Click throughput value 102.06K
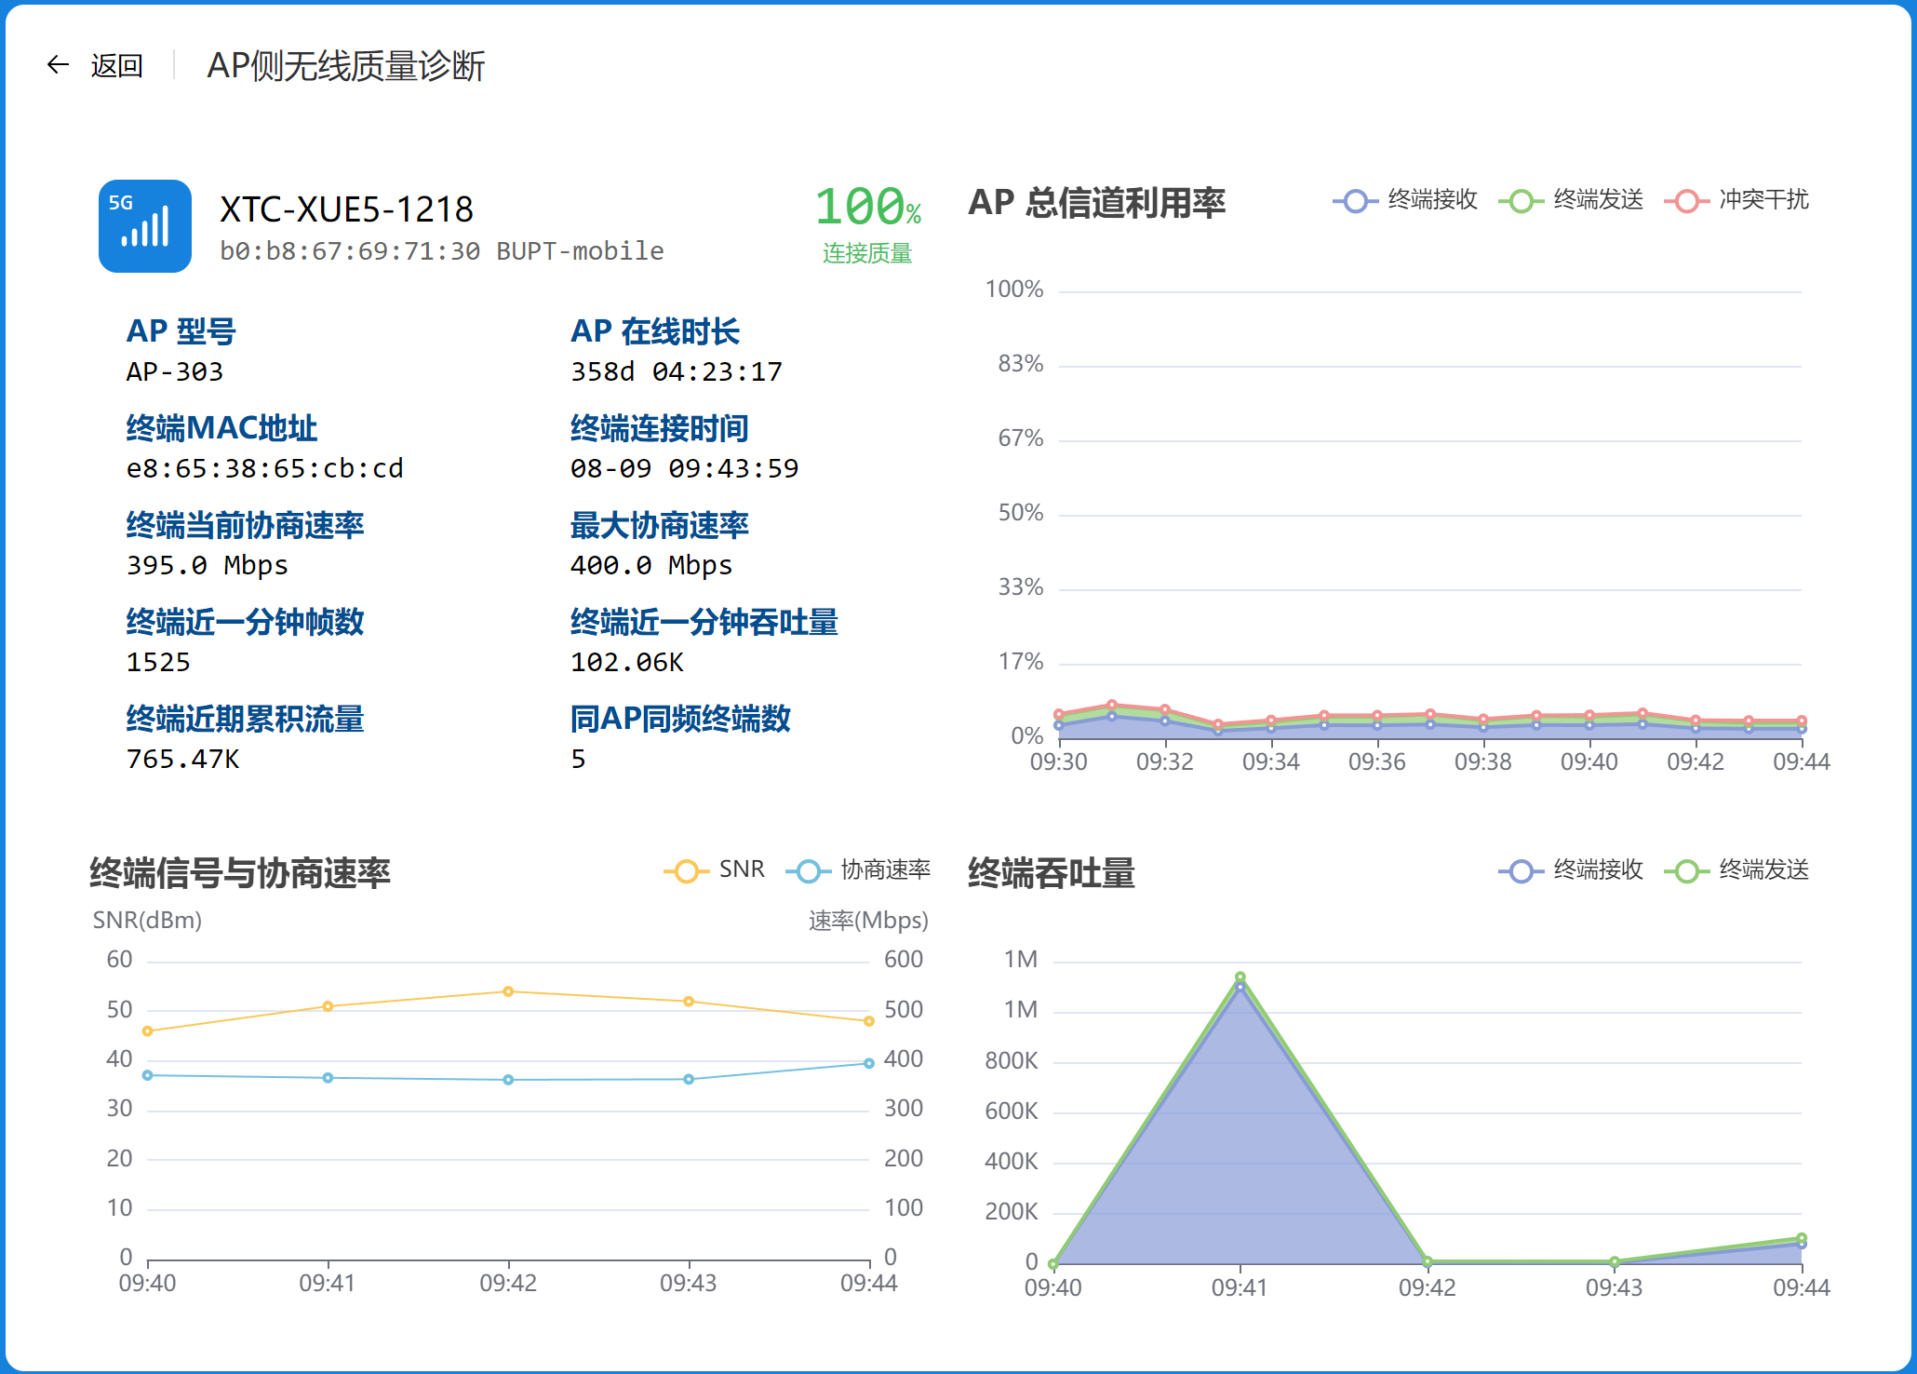1917x1374 pixels. 627,663
